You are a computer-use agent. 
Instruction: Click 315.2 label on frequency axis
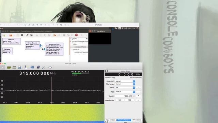click(x=63, y=102)
